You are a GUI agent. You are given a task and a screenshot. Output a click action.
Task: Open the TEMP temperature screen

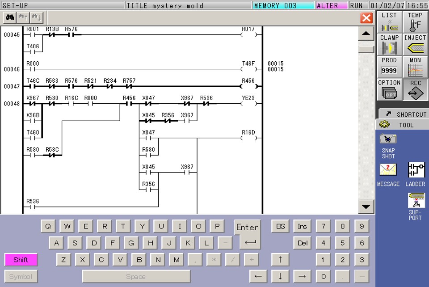415,21
